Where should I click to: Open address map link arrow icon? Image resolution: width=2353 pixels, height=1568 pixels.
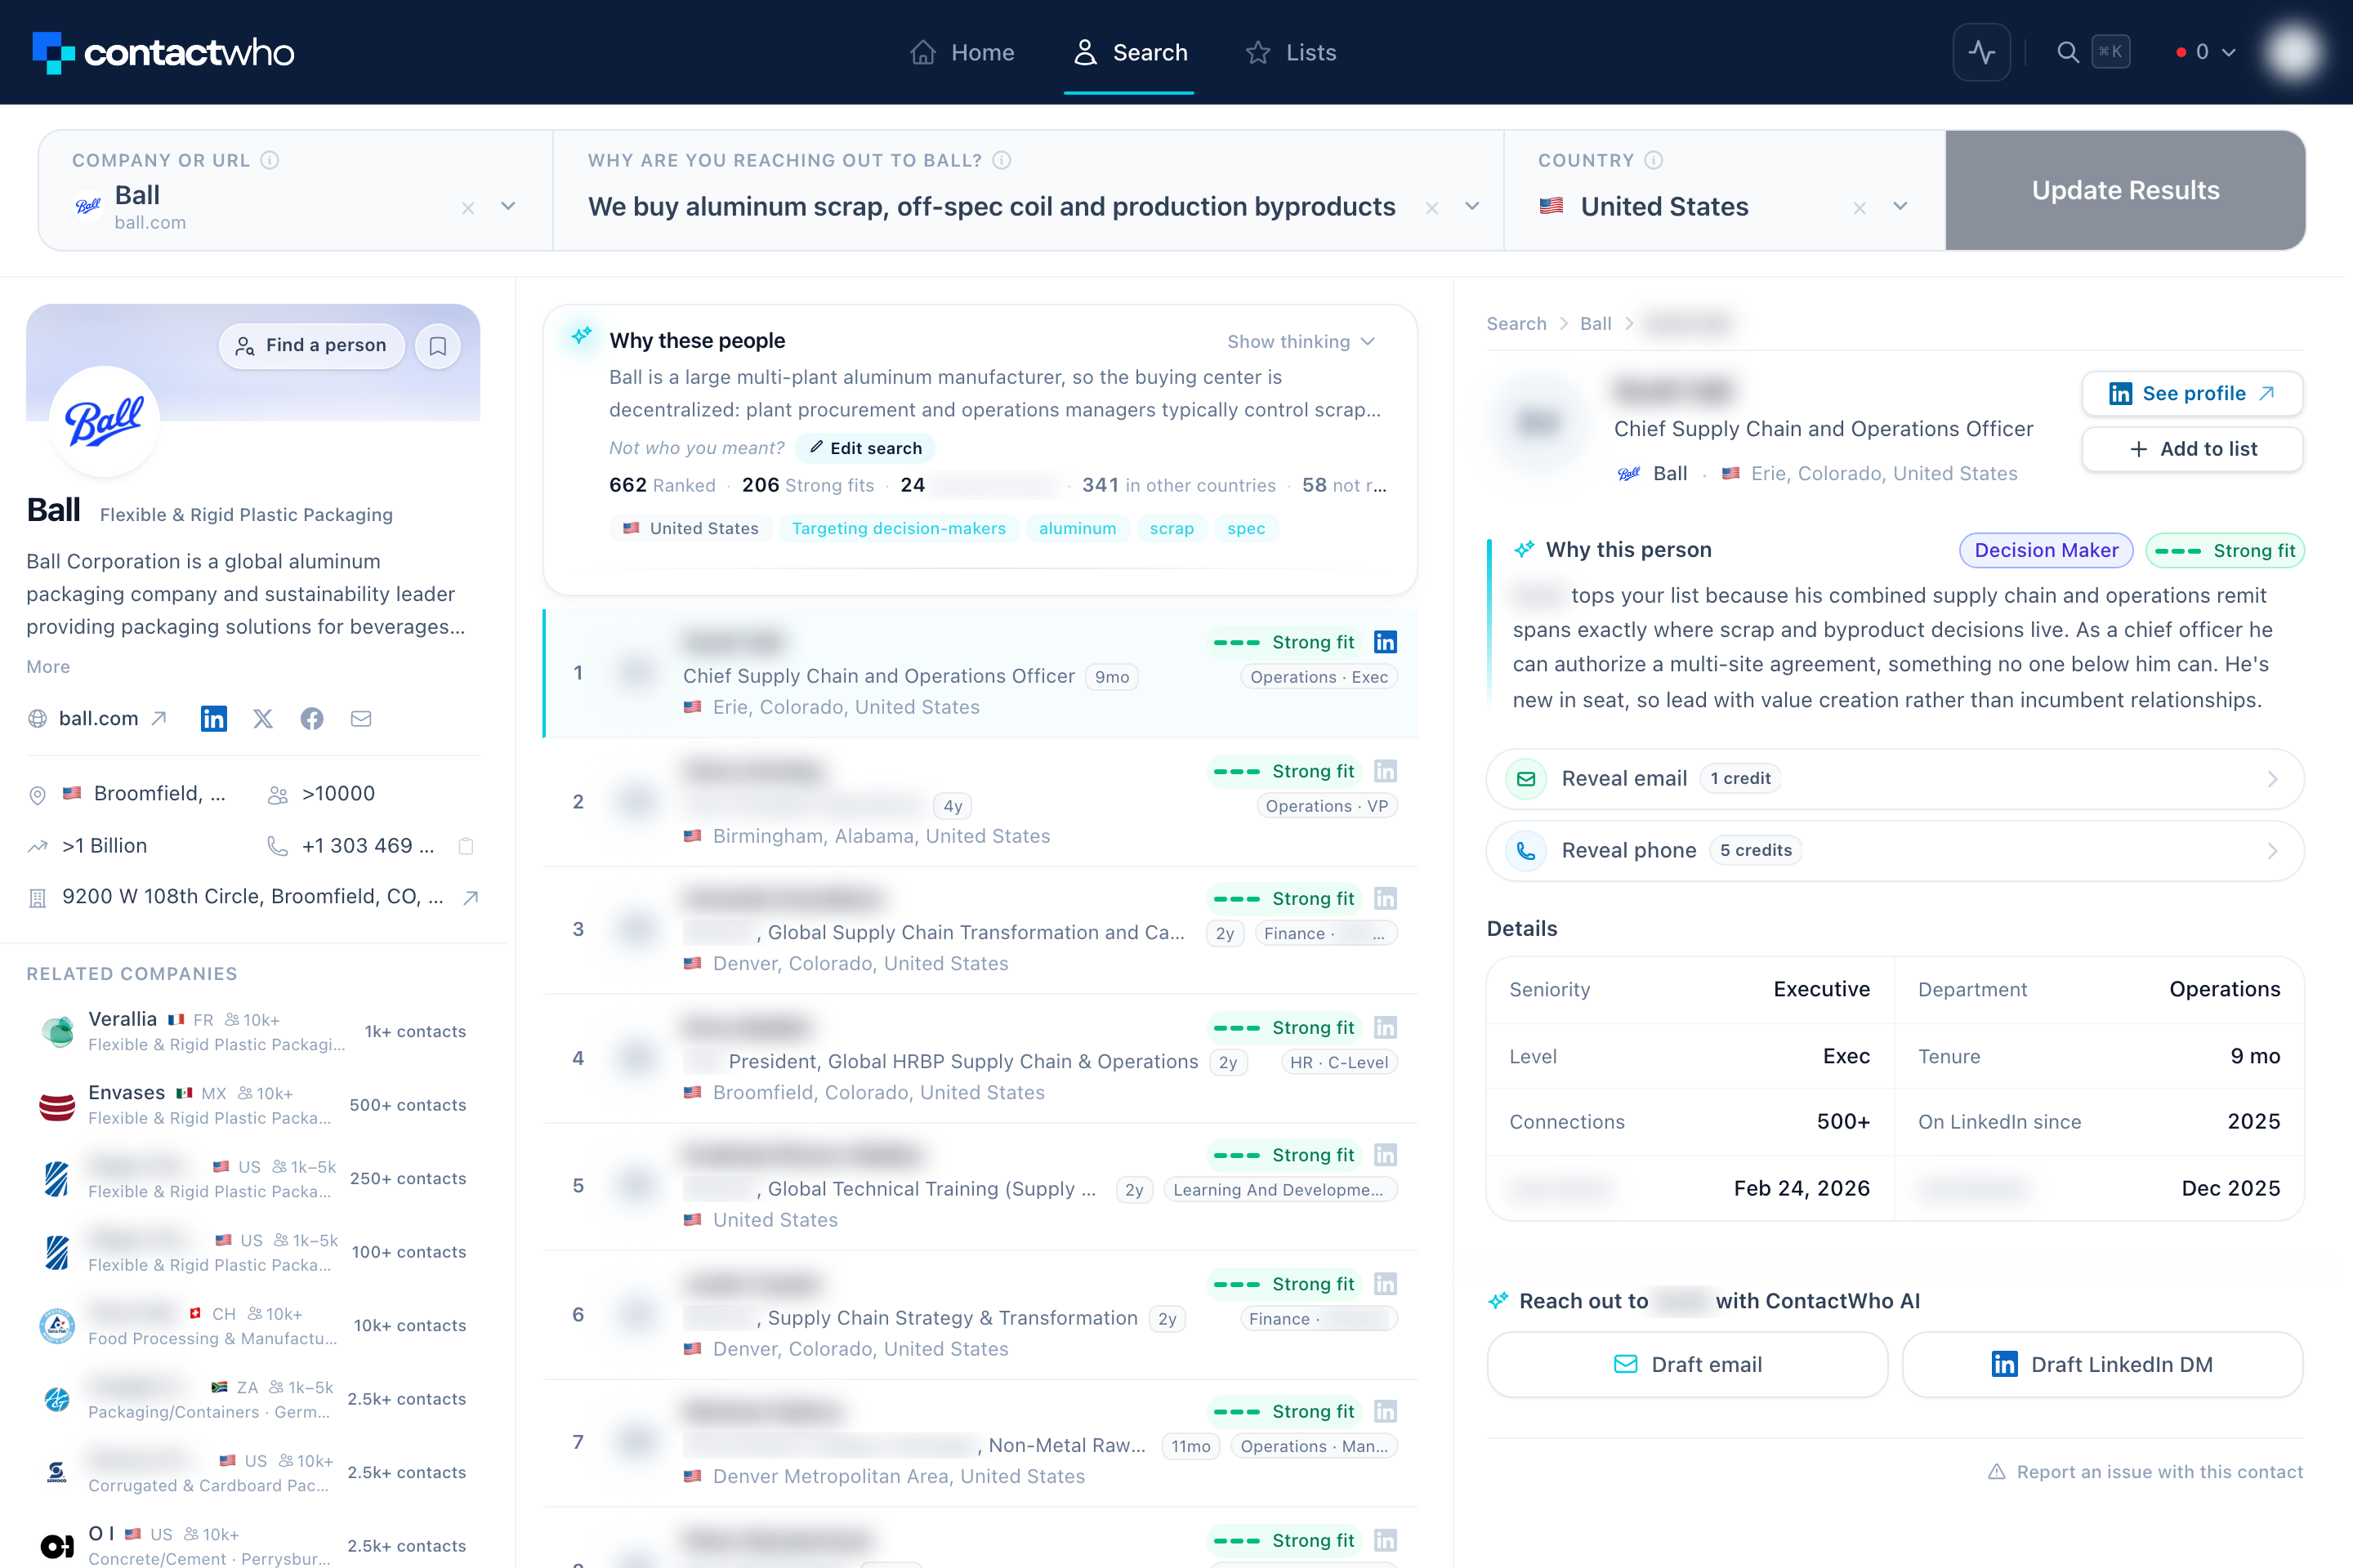click(x=471, y=897)
